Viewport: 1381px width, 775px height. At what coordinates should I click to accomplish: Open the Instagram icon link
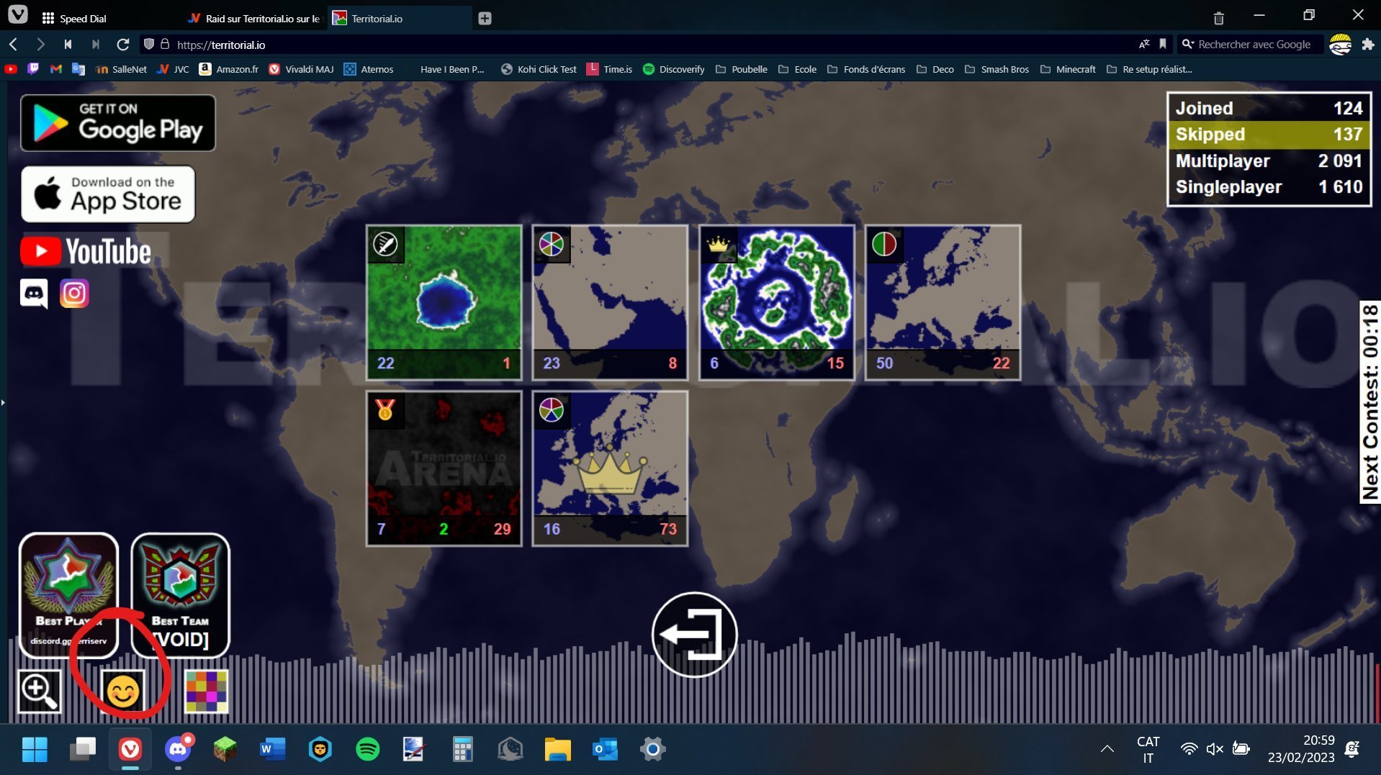(x=74, y=294)
